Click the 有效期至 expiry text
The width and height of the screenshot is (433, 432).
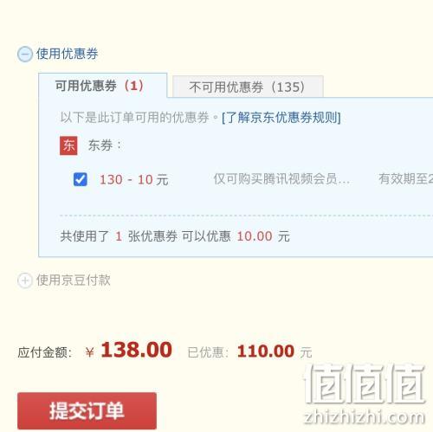point(405,179)
